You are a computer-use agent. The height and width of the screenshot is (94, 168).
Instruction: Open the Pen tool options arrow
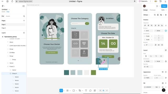82,91
